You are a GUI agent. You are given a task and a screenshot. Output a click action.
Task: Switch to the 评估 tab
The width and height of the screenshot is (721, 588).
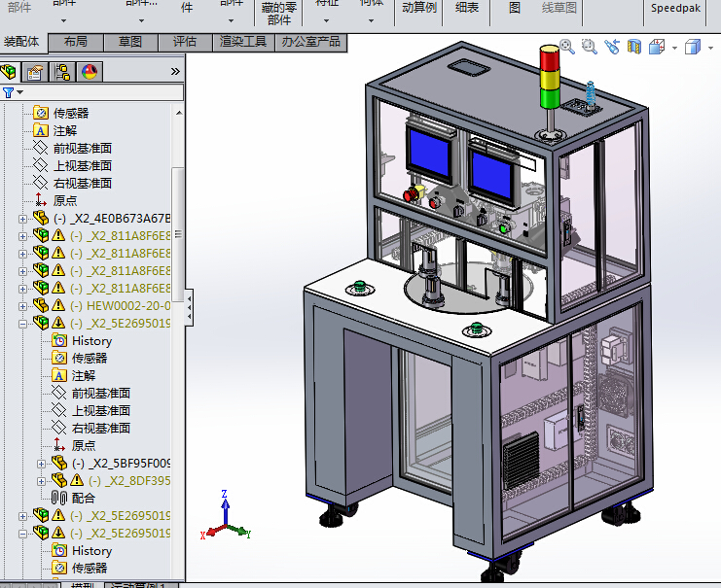click(185, 42)
